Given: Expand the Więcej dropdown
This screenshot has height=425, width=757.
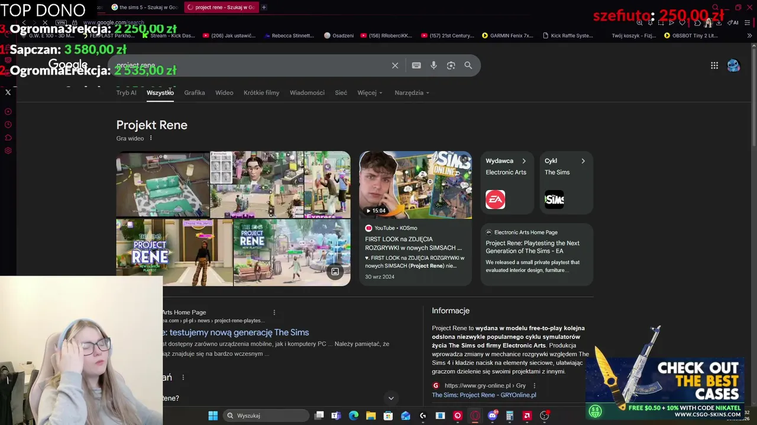Looking at the screenshot, I should click(x=370, y=93).
